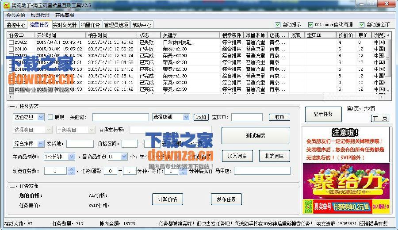Click the task list up scroll arrow
398x230 pixels.
point(388,35)
